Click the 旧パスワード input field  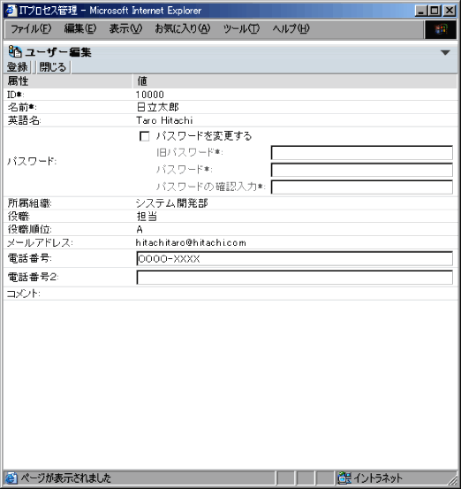click(361, 153)
